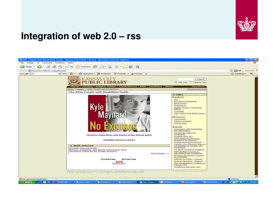Open the Word edit button dropdown arrow

tap(121, 67)
